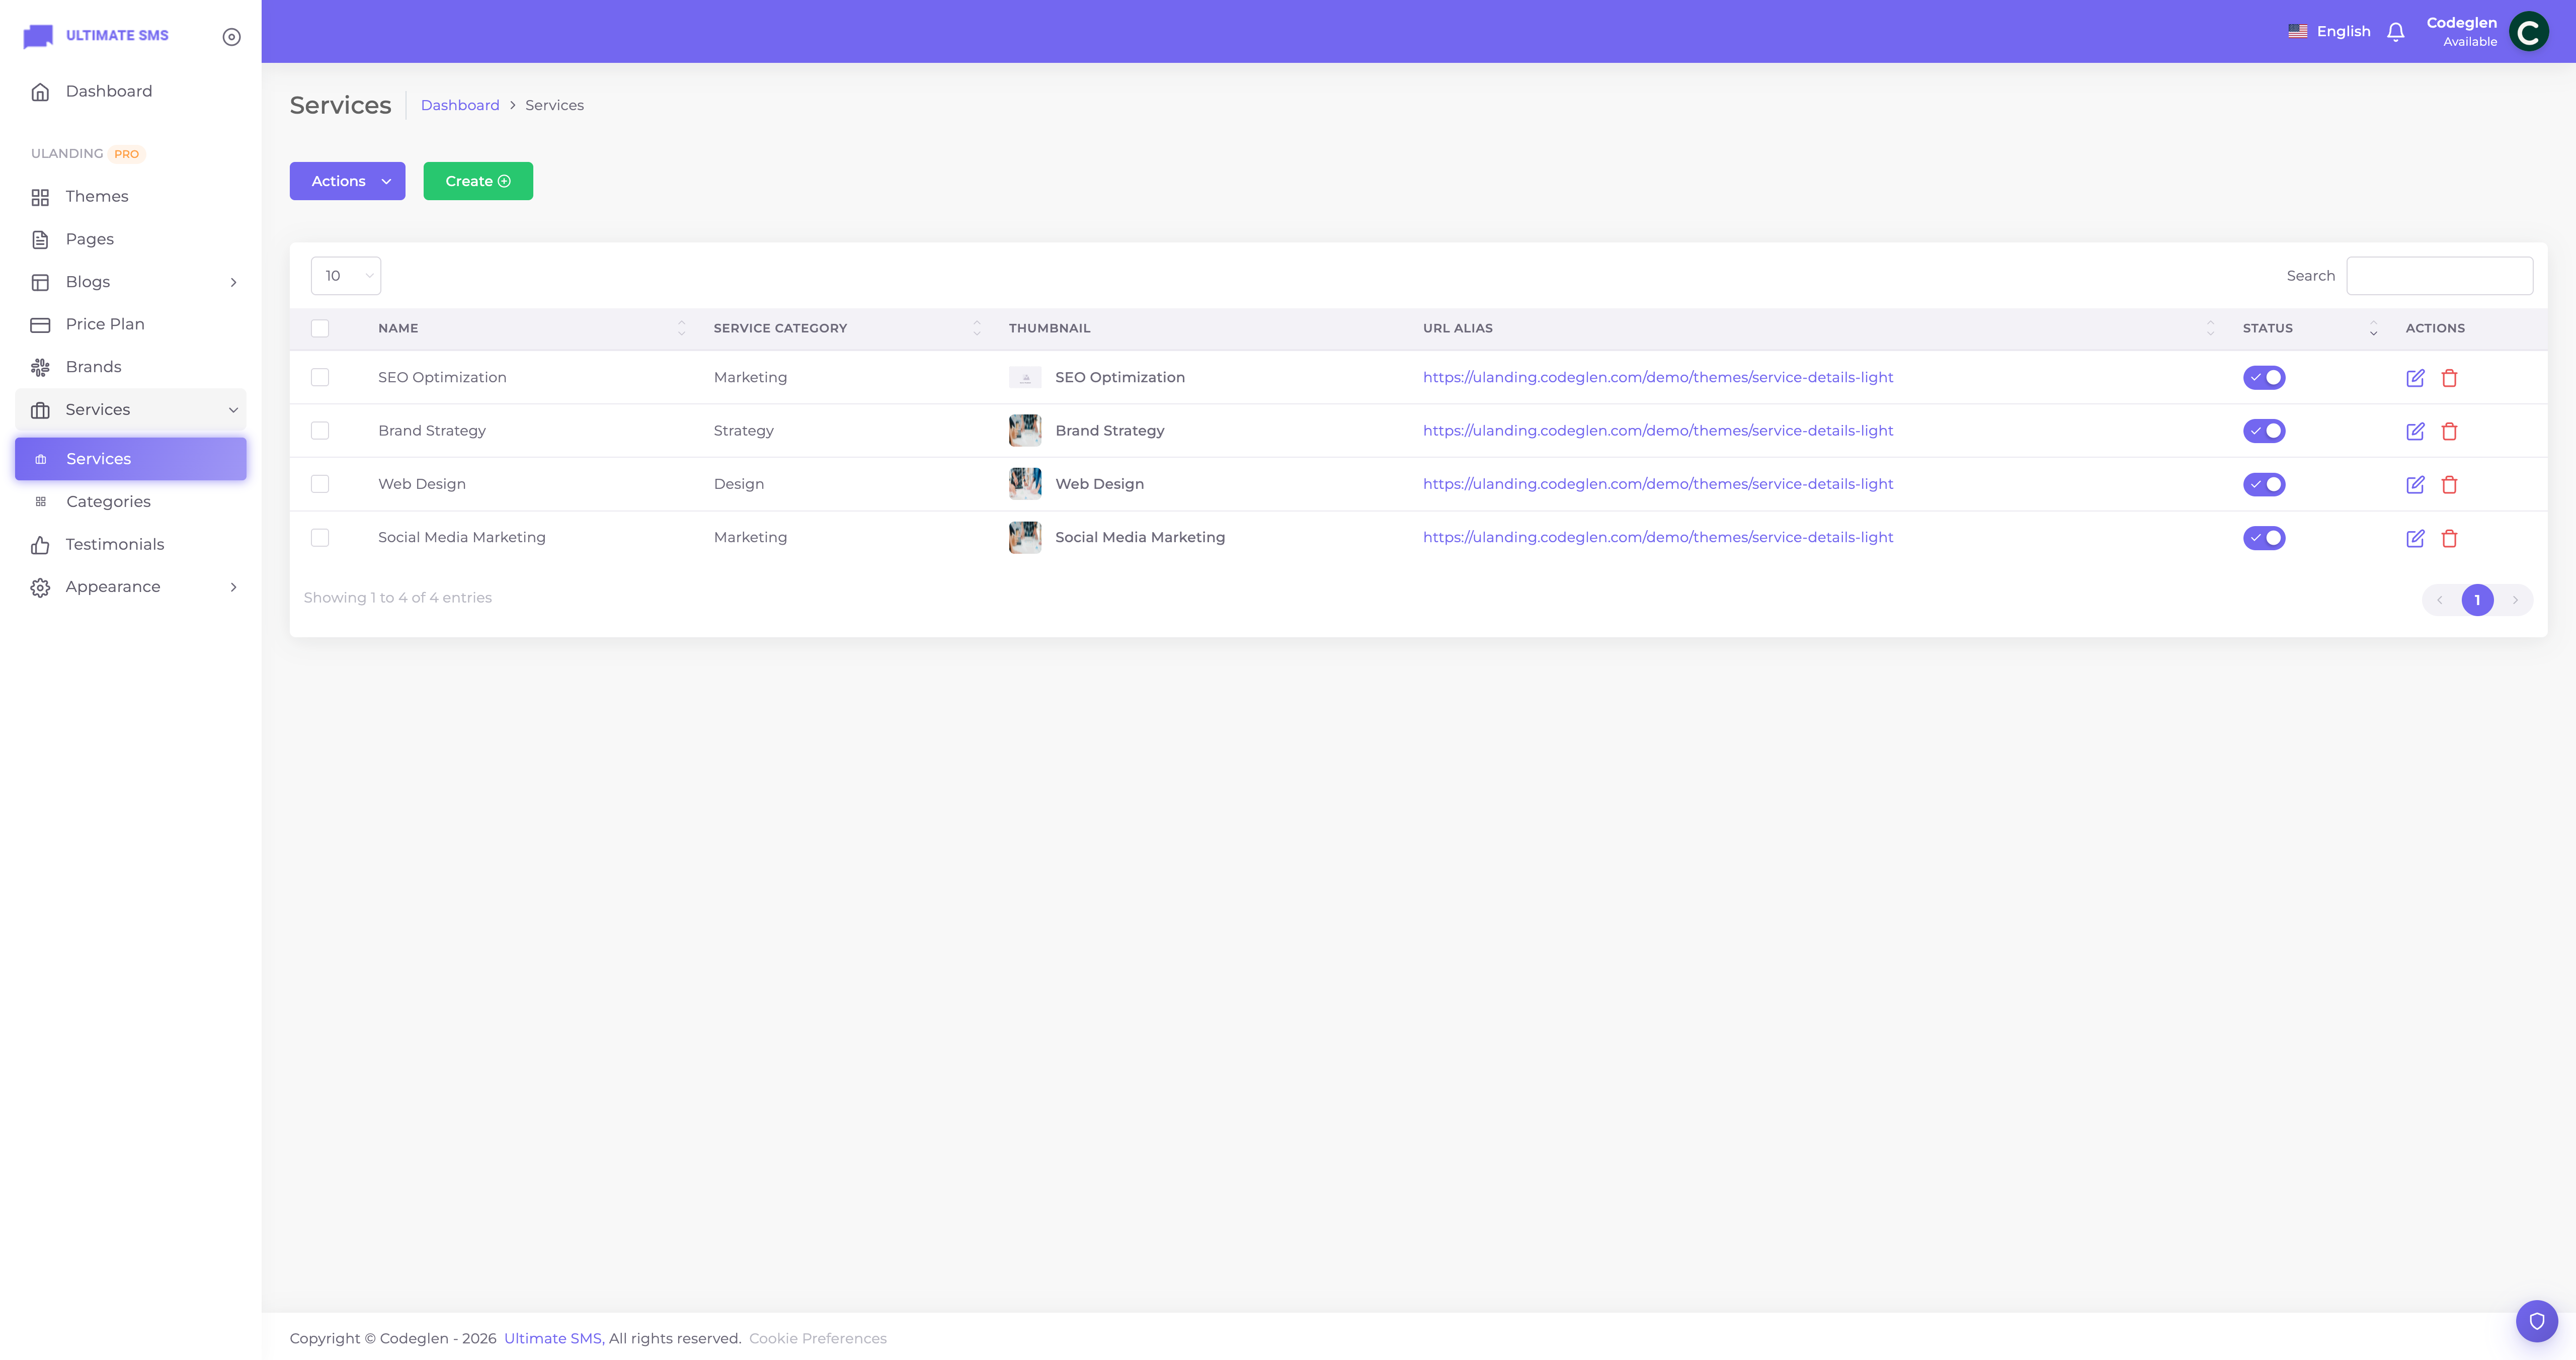The width and height of the screenshot is (2576, 1360).
Task: Open Pages from the sidebar
Action: (131, 239)
